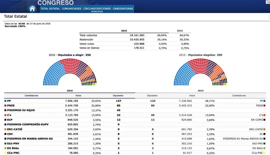The height and width of the screenshot is (155, 270).
Task: Click the orange ERC-CATSÍ square in 2015 column
Action: 264,129
